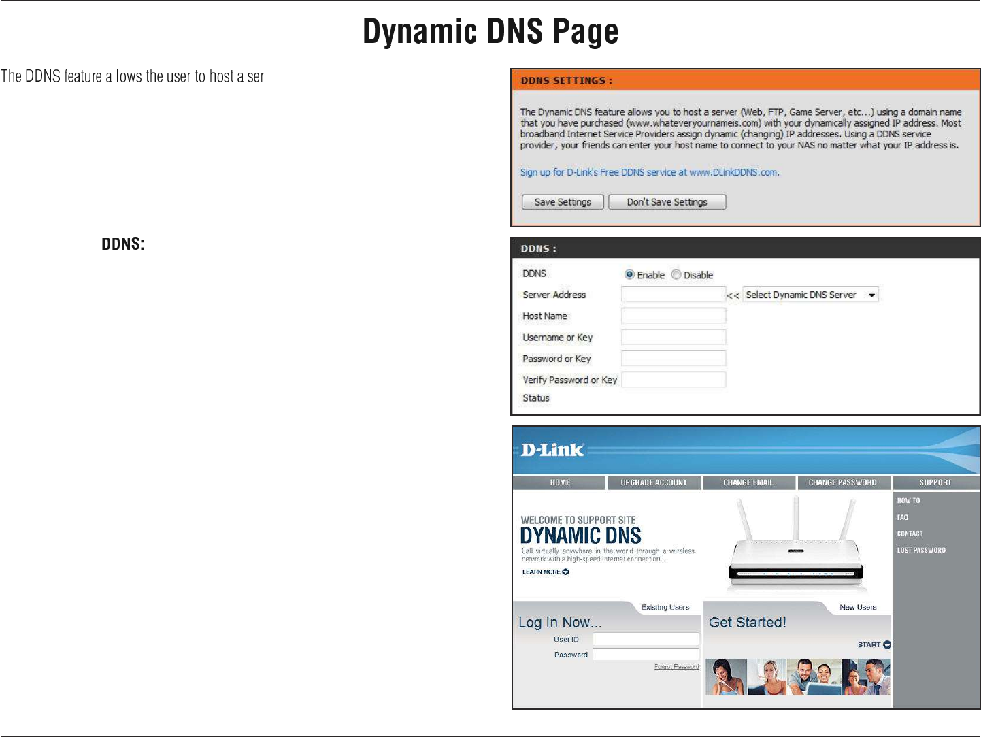Click the START arrow for new users
The image size is (981, 737).
click(874, 644)
